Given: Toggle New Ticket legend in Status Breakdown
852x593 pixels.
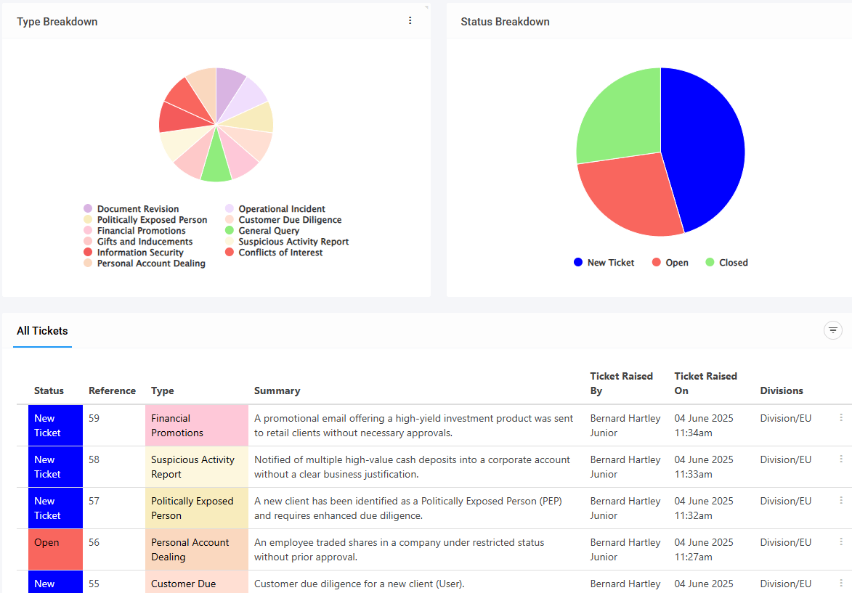Looking at the screenshot, I should [604, 263].
